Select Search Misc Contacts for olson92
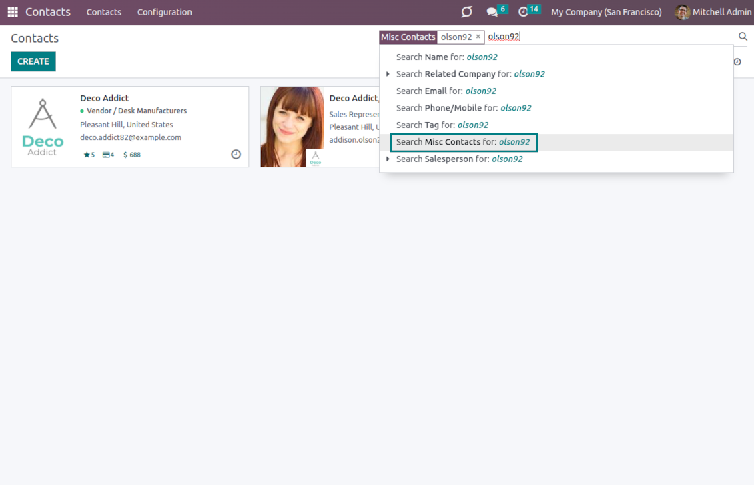Viewport: 754px width, 485px height. [463, 142]
